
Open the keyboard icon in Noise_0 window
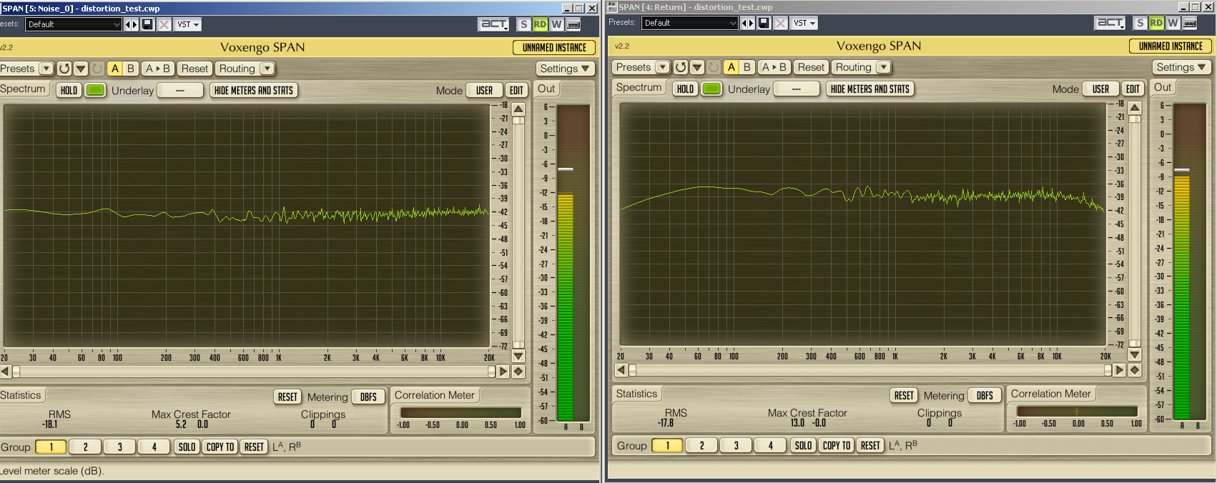point(573,24)
